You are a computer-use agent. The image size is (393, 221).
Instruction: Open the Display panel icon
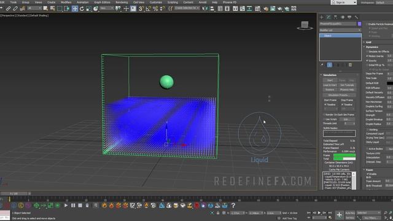coord(349,17)
